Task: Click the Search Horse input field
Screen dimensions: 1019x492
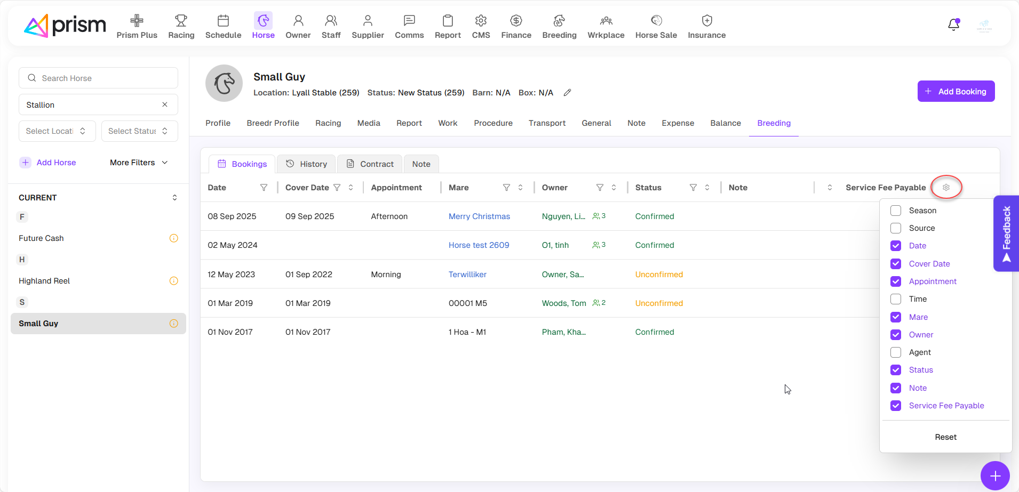Action: [x=99, y=78]
